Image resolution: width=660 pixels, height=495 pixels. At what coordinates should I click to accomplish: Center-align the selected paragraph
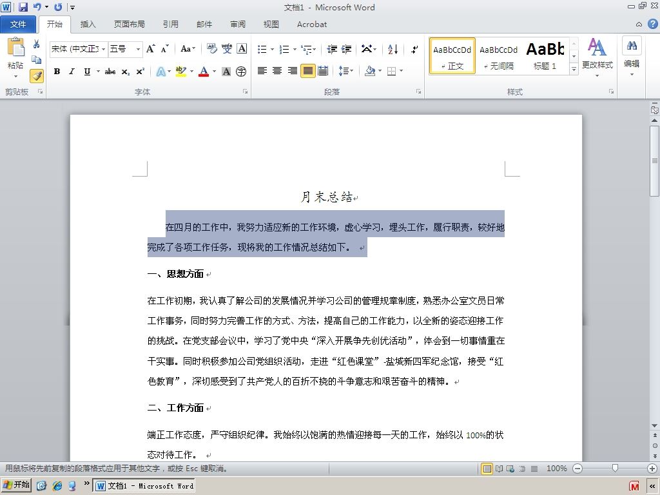pyautogui.click(x=277, y=71)
